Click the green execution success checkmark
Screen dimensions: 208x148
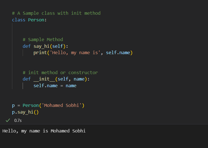pos(8,120)
